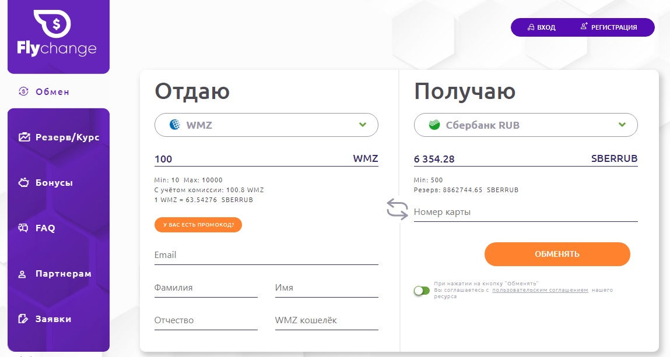This screenshot has height=357, width=670.
Task: Click the ВХОД login button
Action: coord(541,27)
